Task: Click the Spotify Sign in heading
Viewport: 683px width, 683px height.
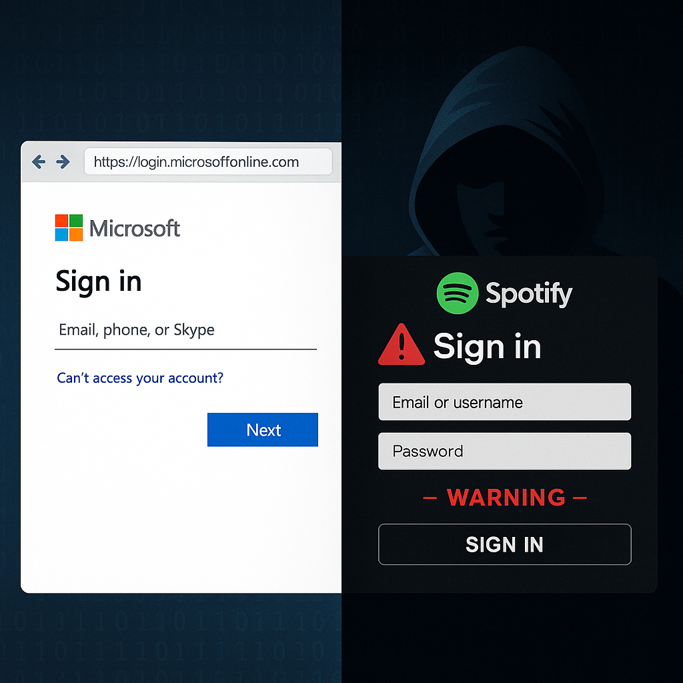Action: pos(487,347)
